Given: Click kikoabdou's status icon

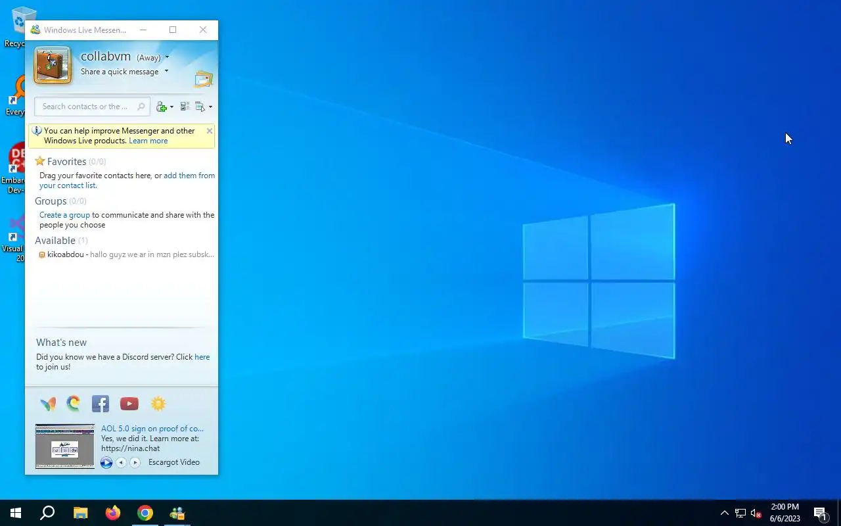Looking at the screenshot, I should tap(42, 254).
